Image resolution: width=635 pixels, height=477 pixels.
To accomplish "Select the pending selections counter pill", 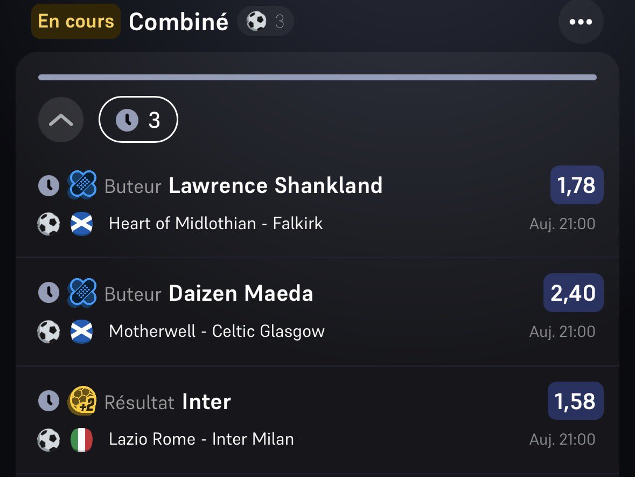I will tap(138, 120).
